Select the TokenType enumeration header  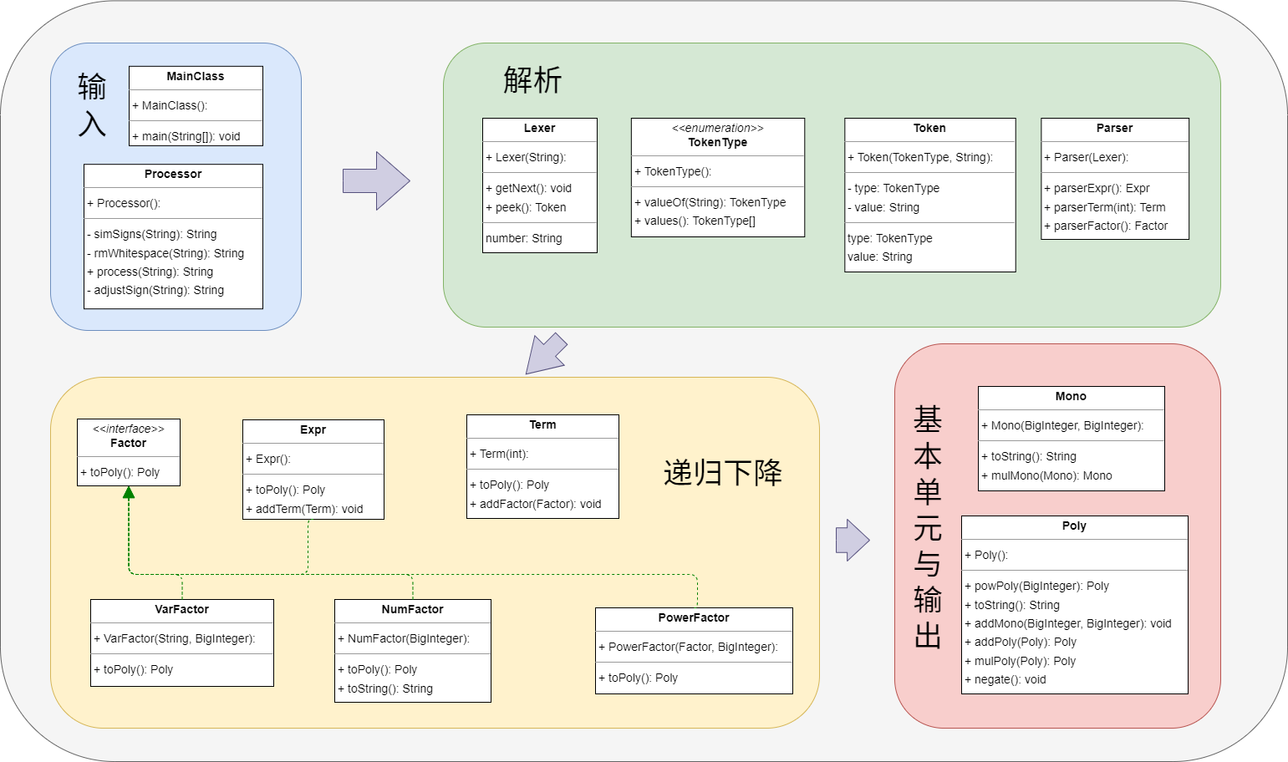718,136
